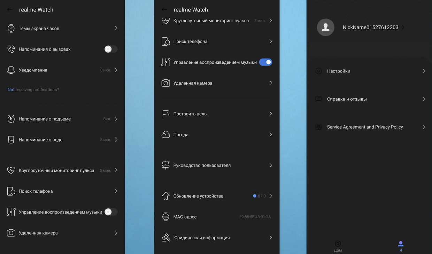Tap the notifications bell icon

[x=11, y=70]
